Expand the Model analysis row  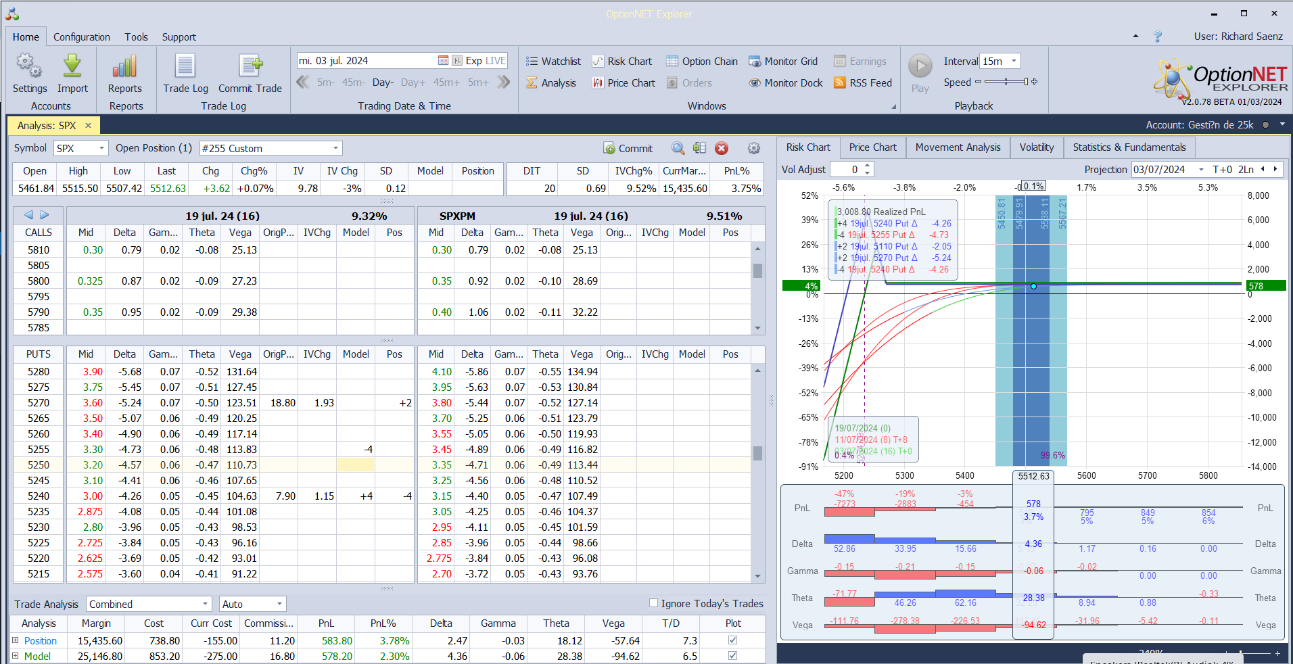(15, 656)
